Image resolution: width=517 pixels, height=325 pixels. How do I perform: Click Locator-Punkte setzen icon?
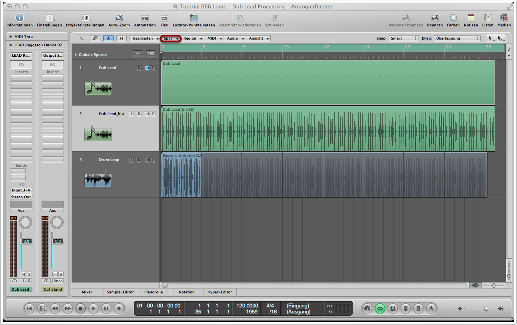coord(194,18)
